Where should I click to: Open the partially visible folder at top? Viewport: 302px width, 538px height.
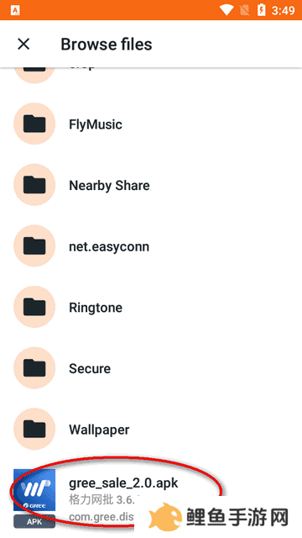click(x=34, y=74)
